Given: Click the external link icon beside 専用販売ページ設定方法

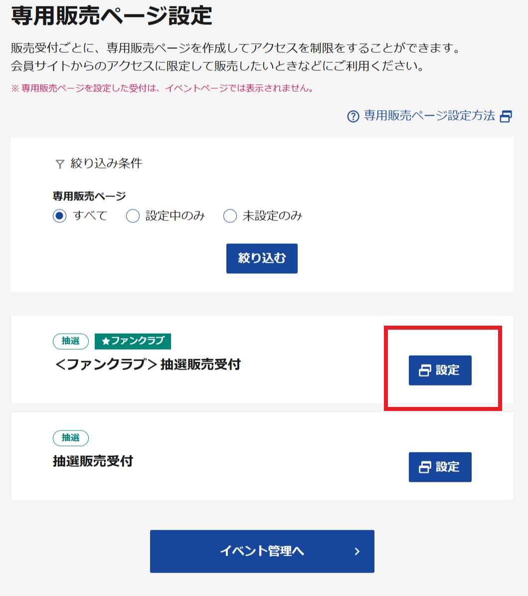Looking at the screenshot, I should [507, 116].
